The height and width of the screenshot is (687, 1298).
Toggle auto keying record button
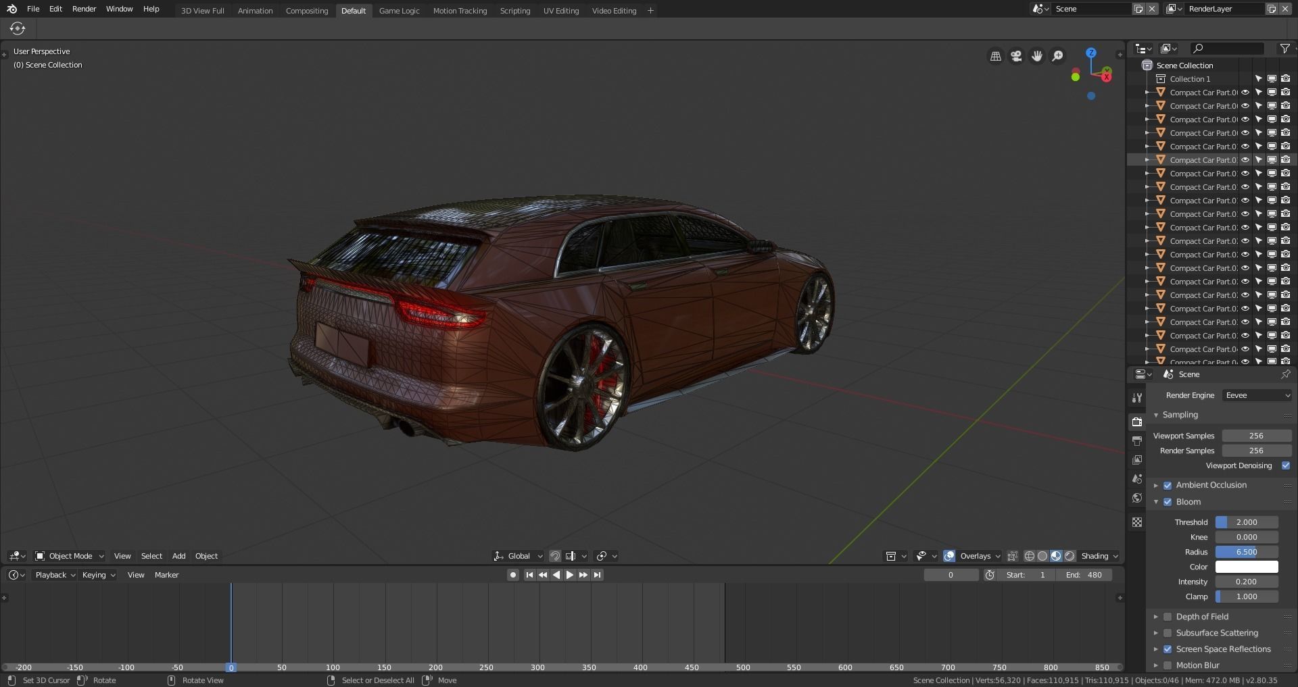coord(513,575)
